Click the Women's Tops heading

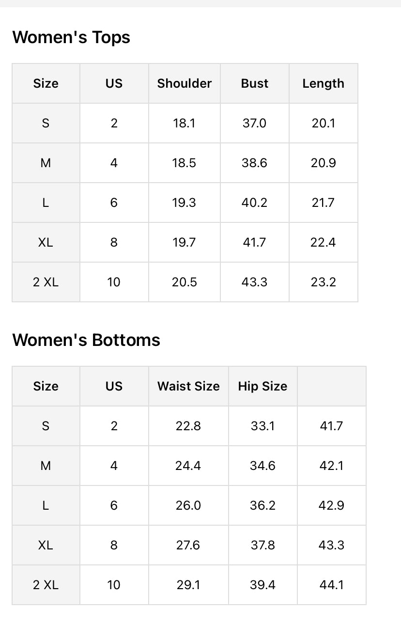(71, 37)
